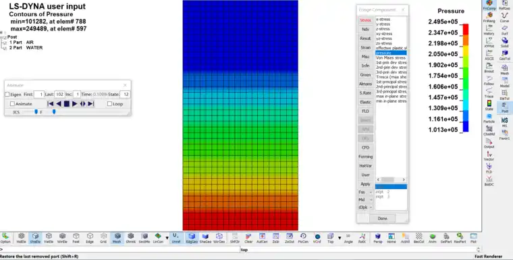Screen dimensions: 513x260
Task: Enable the Eigen checkbox
Action: [7, 95]
